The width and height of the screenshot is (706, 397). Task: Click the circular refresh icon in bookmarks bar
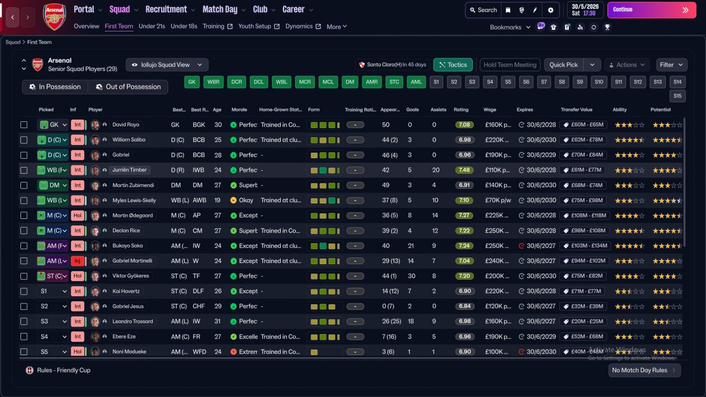[593, 27]
